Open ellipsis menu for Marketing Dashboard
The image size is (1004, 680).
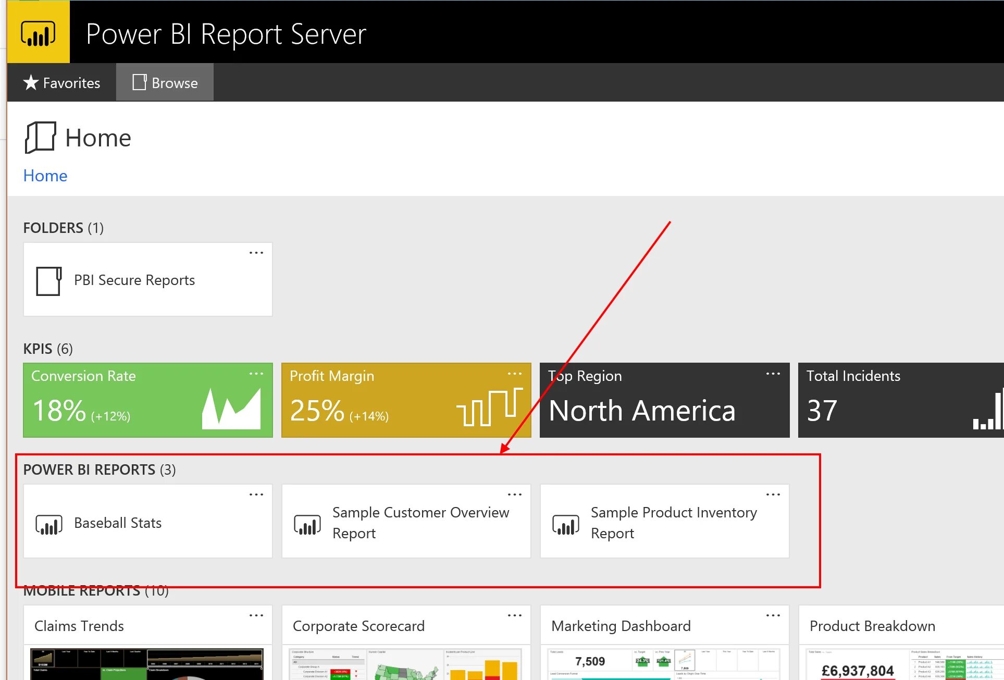tap(773, 615)
